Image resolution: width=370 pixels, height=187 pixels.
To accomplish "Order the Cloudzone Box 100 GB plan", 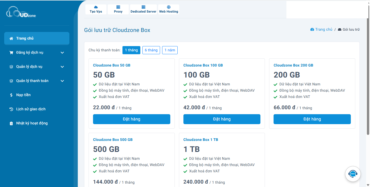I will 222,119.
